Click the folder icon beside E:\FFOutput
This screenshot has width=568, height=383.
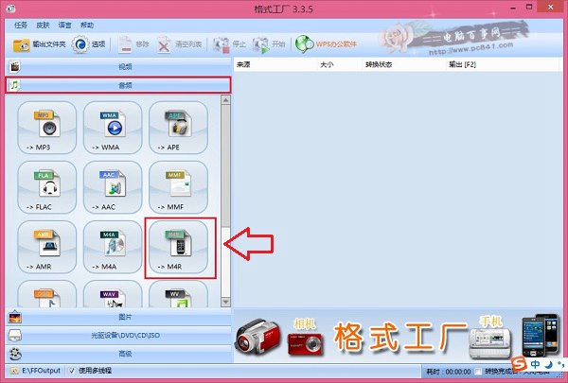pyautogui.click(x=14, y=371)
